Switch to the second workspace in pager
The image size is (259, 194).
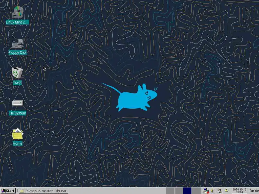point(179,191)
